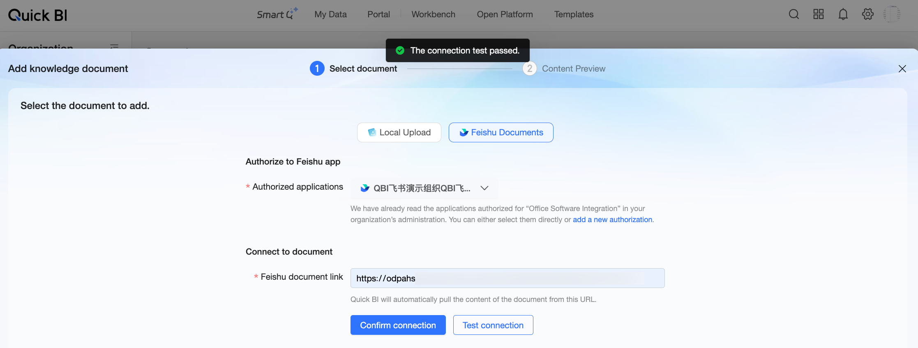The image size is (918, 348).
Task: Click the Confirm connection button
Action: [x=398, y=325]
